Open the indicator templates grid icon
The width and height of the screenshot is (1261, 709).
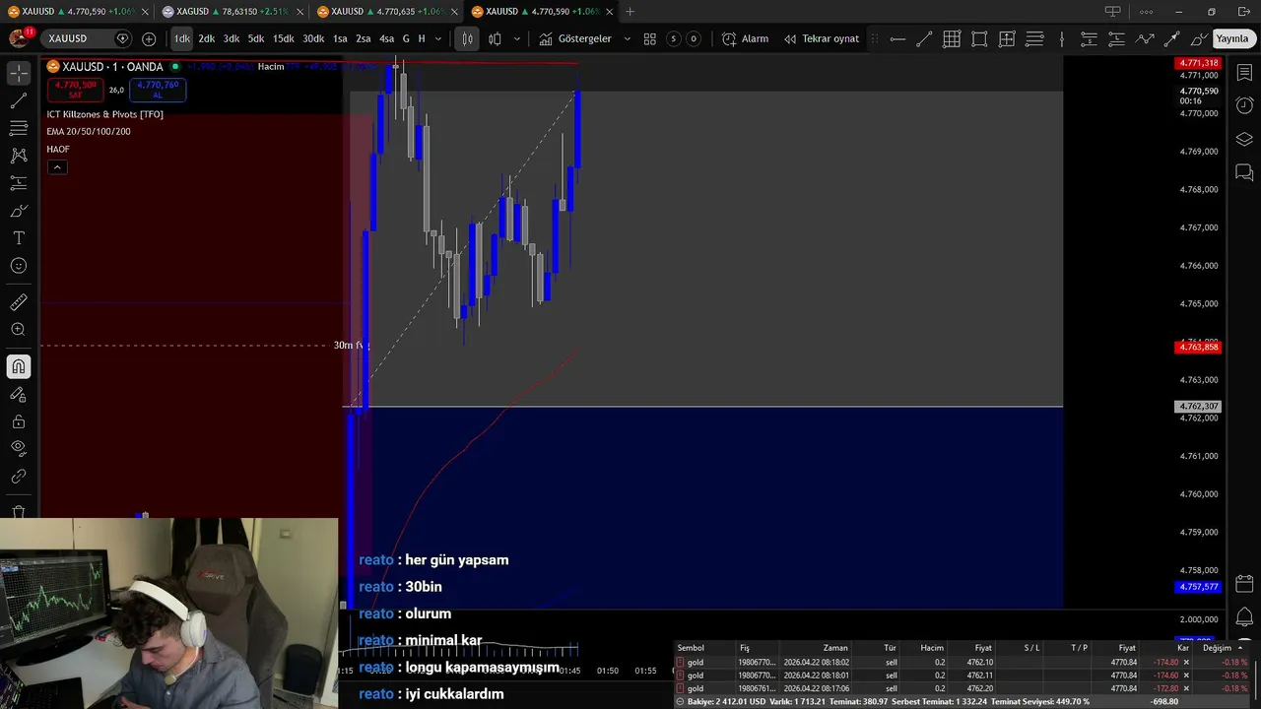point(650,38)
